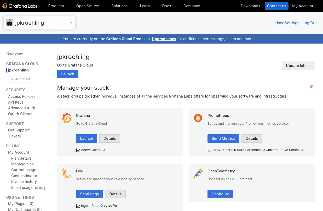
Task: Click the Loki logging service icon
Action: (67, 173)
